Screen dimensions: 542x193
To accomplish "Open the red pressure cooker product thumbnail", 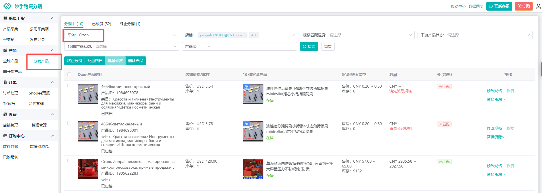I will coord(88,169).
